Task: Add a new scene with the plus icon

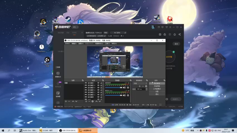Action: tap(66, 101)
